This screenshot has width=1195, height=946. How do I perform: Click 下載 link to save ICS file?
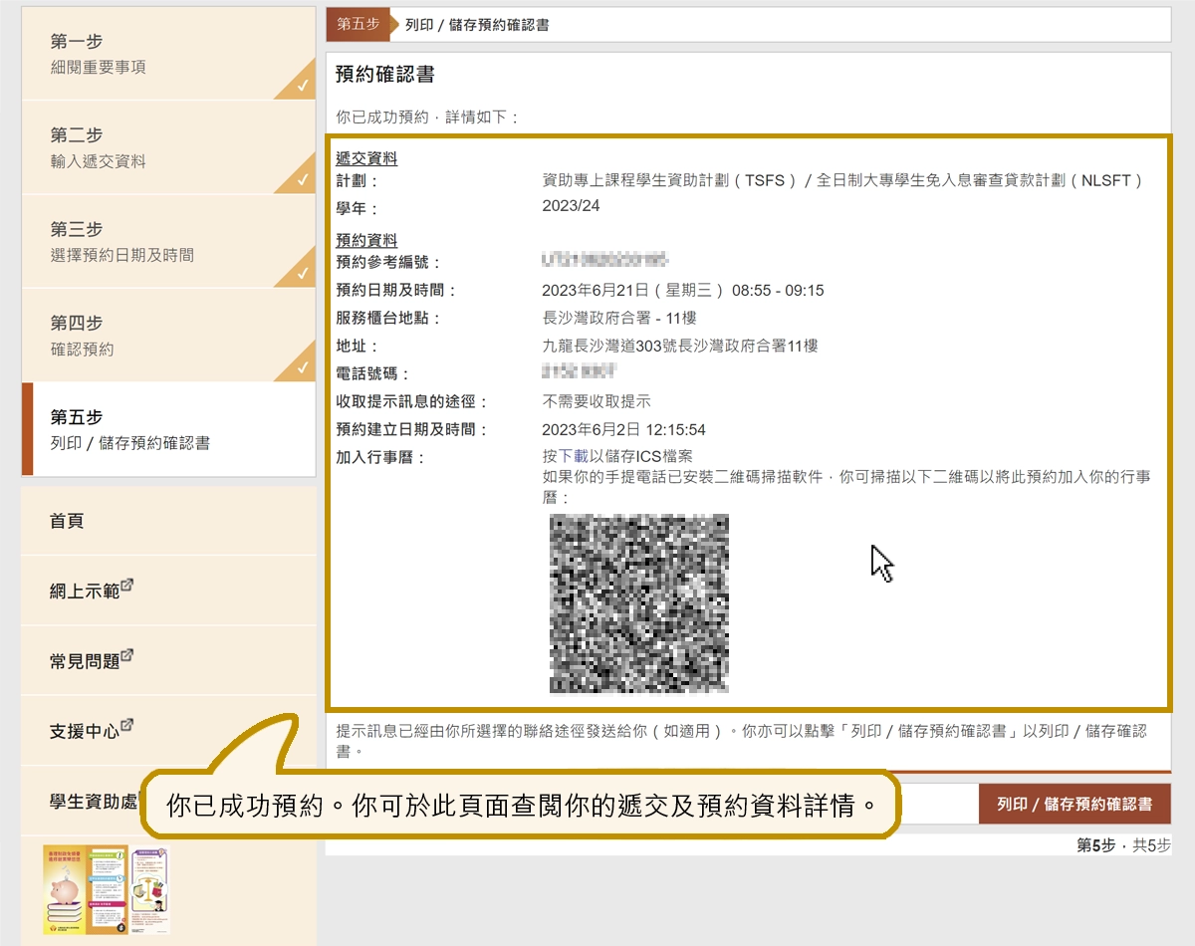coord(573,456)
